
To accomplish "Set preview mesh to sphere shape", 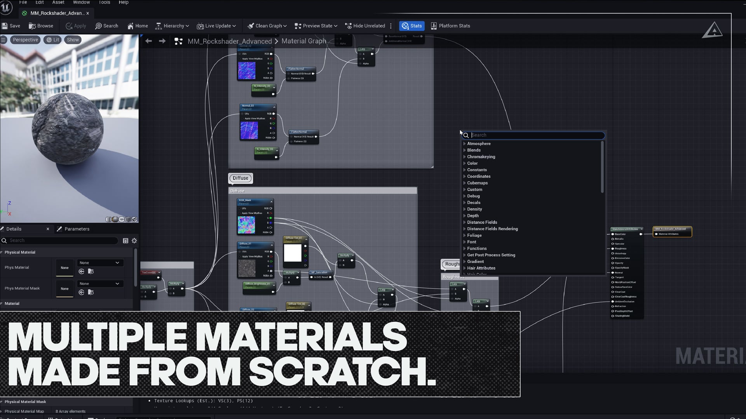I will click(x=115, y=220).
